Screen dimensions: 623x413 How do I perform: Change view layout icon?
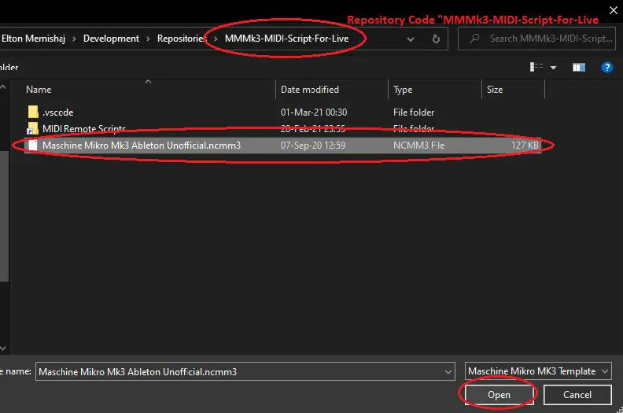(x=536, y=67)
